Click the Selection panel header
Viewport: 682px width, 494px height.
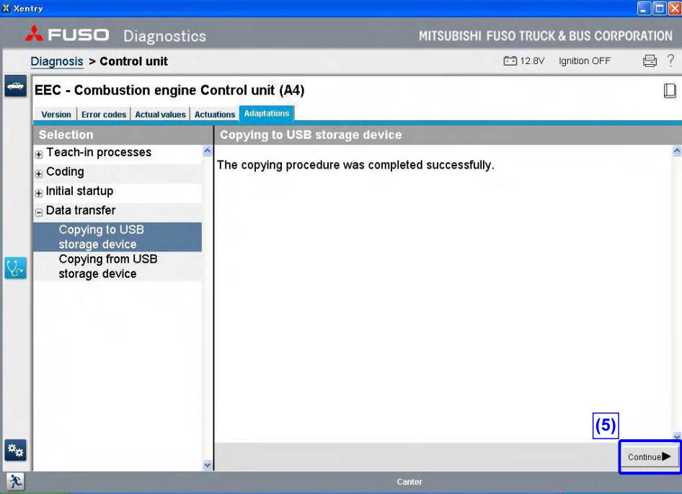tap(123, 135)
